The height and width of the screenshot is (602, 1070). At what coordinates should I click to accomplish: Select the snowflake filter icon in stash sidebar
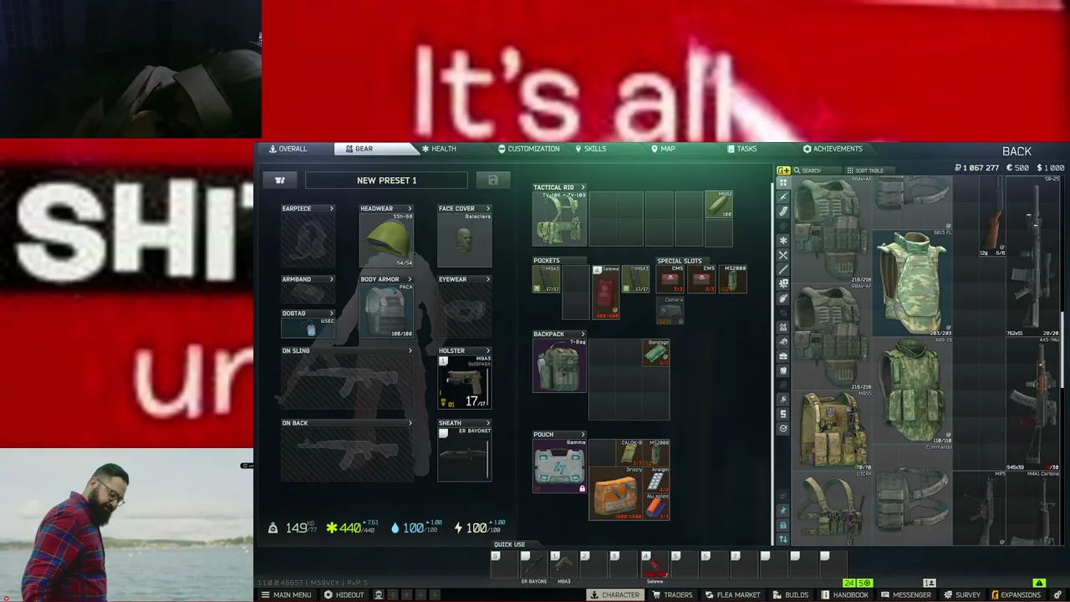coord(783,240)
